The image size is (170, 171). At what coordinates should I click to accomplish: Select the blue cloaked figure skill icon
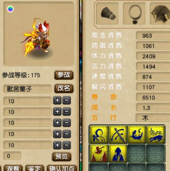(118, 153)
